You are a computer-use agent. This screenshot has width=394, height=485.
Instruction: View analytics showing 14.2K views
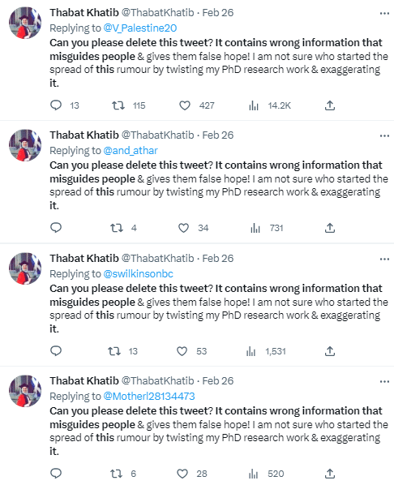tap(254, 105)
